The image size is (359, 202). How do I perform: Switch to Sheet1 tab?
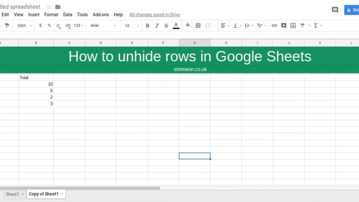[12, 194]
